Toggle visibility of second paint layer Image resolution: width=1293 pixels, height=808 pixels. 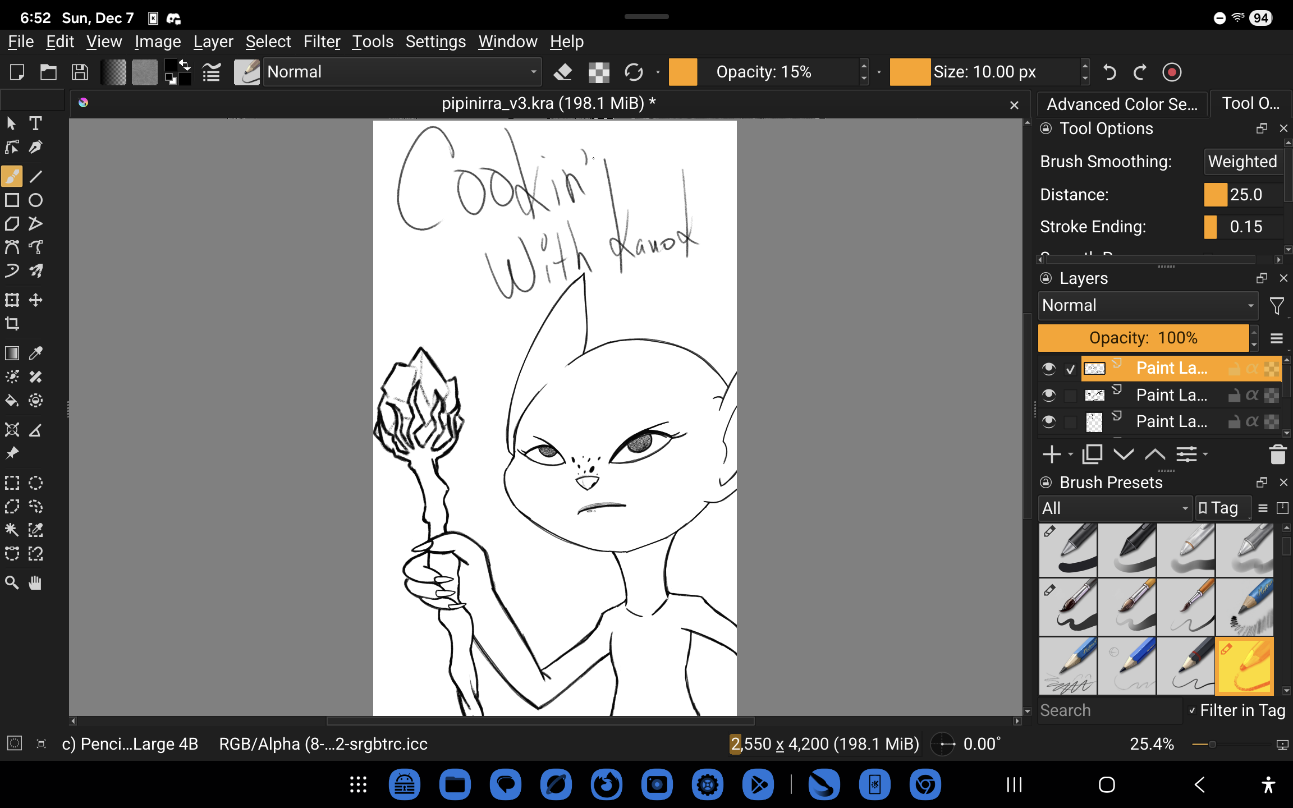pyautogui.click(x=1048, y=395)
